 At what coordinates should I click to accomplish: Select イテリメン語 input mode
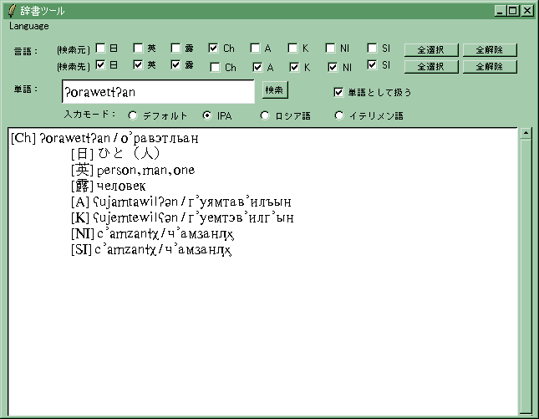click(x=339, y=115)
